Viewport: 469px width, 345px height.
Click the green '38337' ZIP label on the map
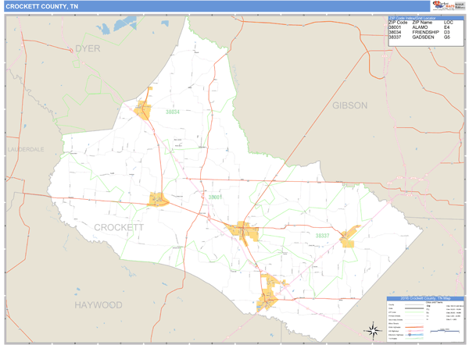[322, 236]
